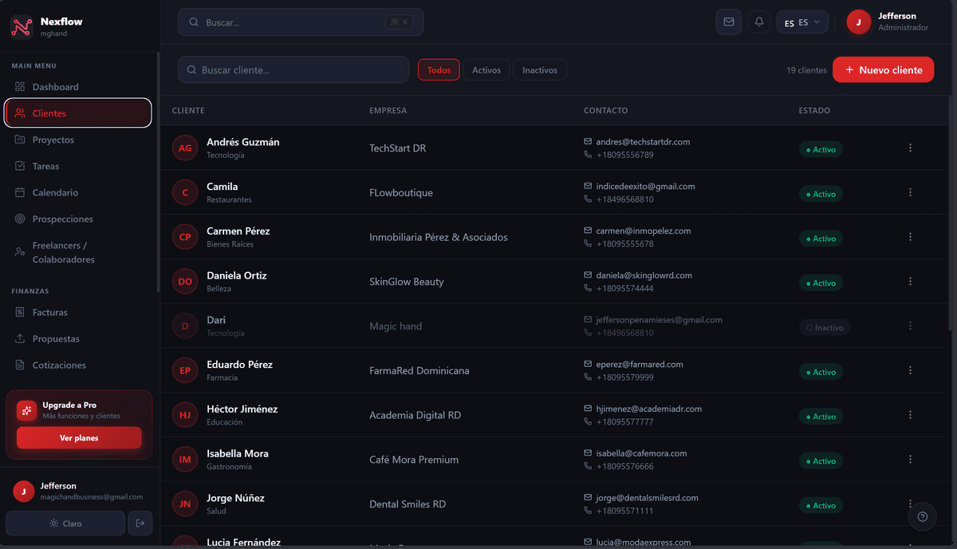Filter clients by Inactivos
Viewport: 957px width, 549px height.
click(540, 70)
